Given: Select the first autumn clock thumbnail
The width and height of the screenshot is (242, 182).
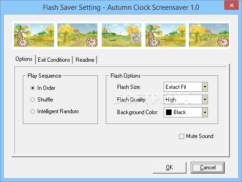Looking at the screenshot, I should 34,35.
